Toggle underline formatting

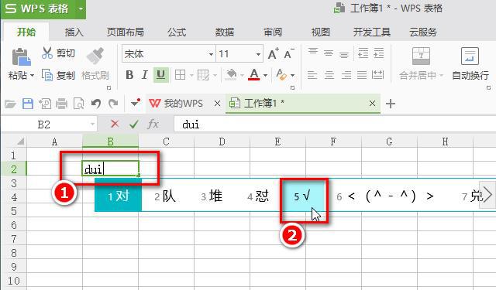pyautogui.click(x=160, y=75)
